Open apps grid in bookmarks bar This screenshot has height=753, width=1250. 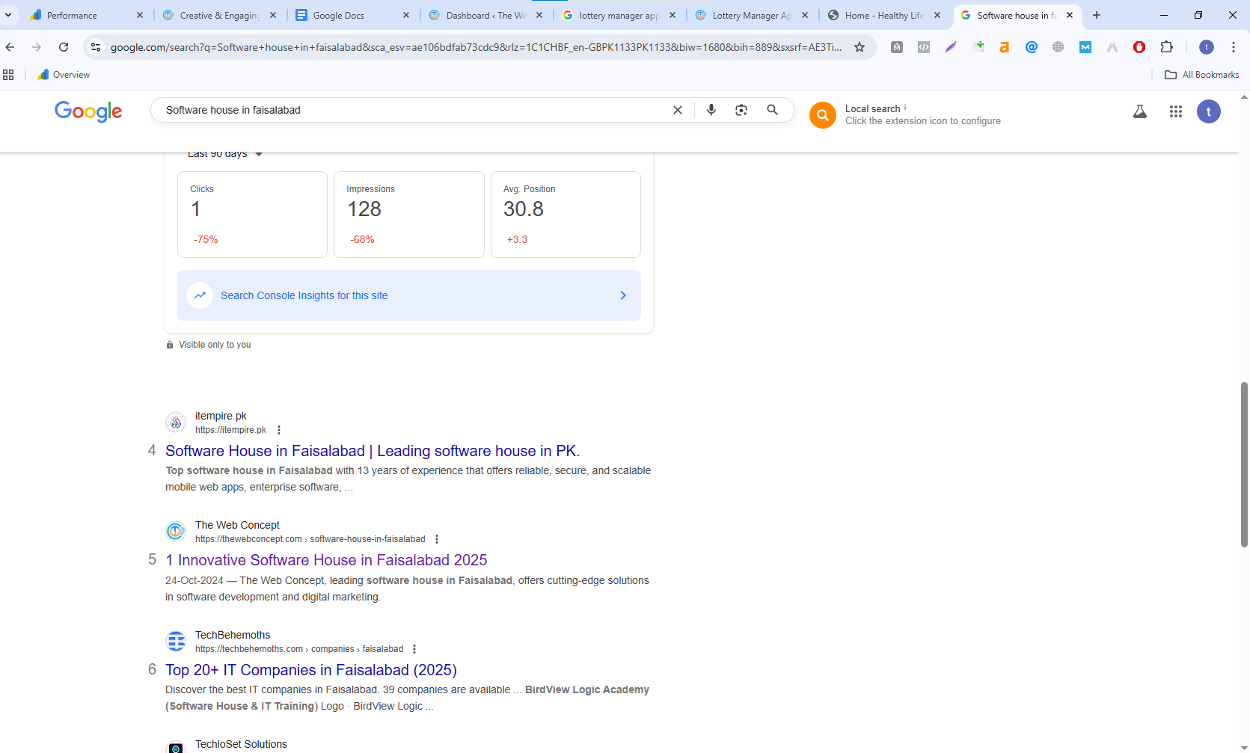coord(8,75)
